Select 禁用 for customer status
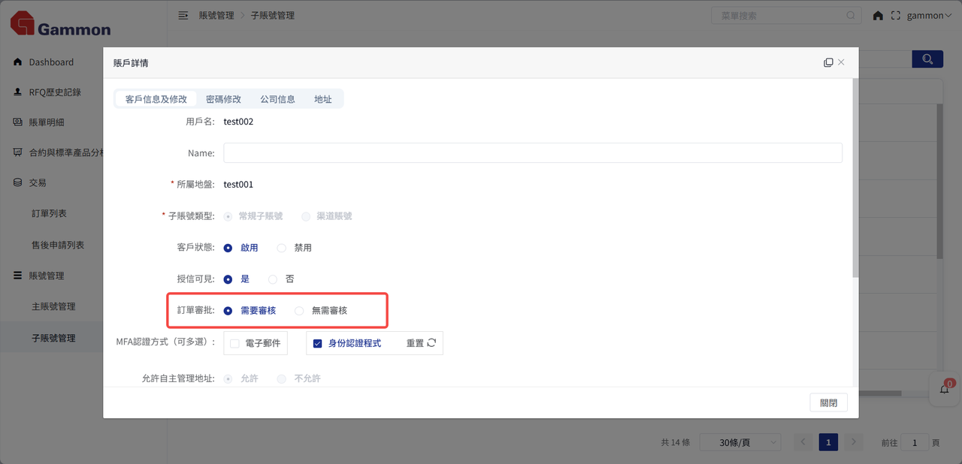The height and width of the screenshot is (464, 962). click(282, 248)
